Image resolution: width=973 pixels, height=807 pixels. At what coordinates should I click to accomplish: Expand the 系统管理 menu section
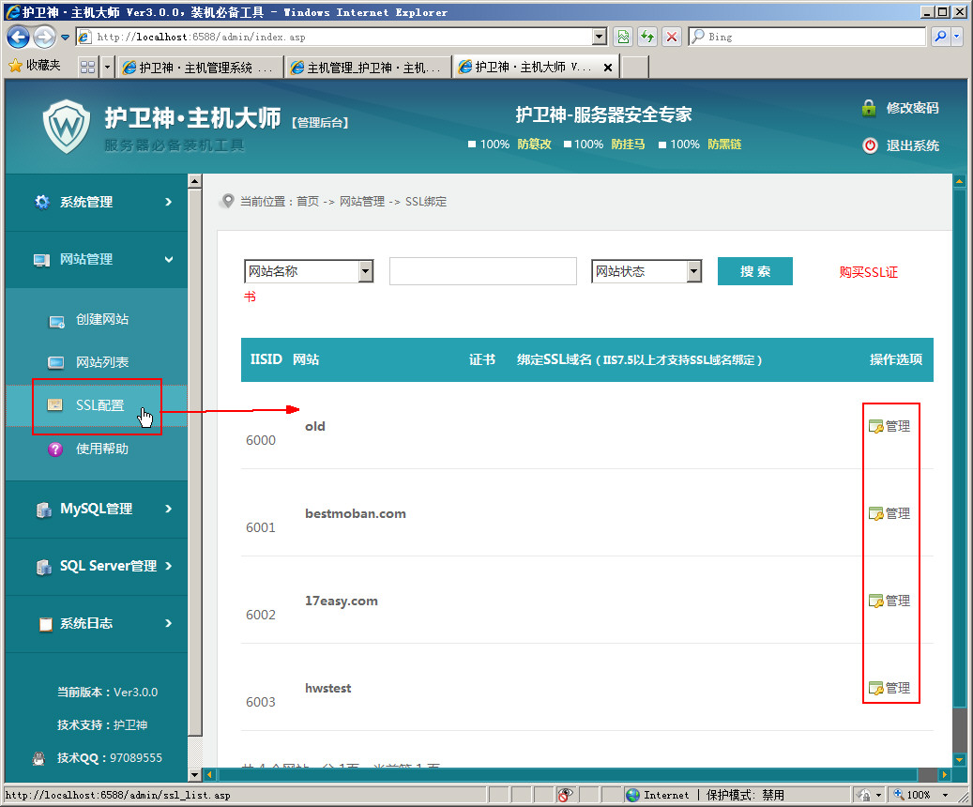click(x=97, y=203)
